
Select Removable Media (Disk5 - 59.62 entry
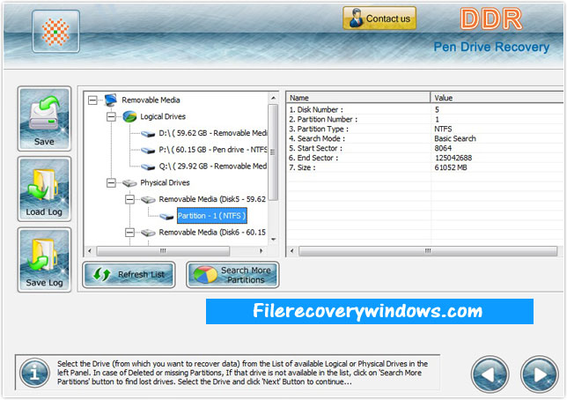(212, 199)
